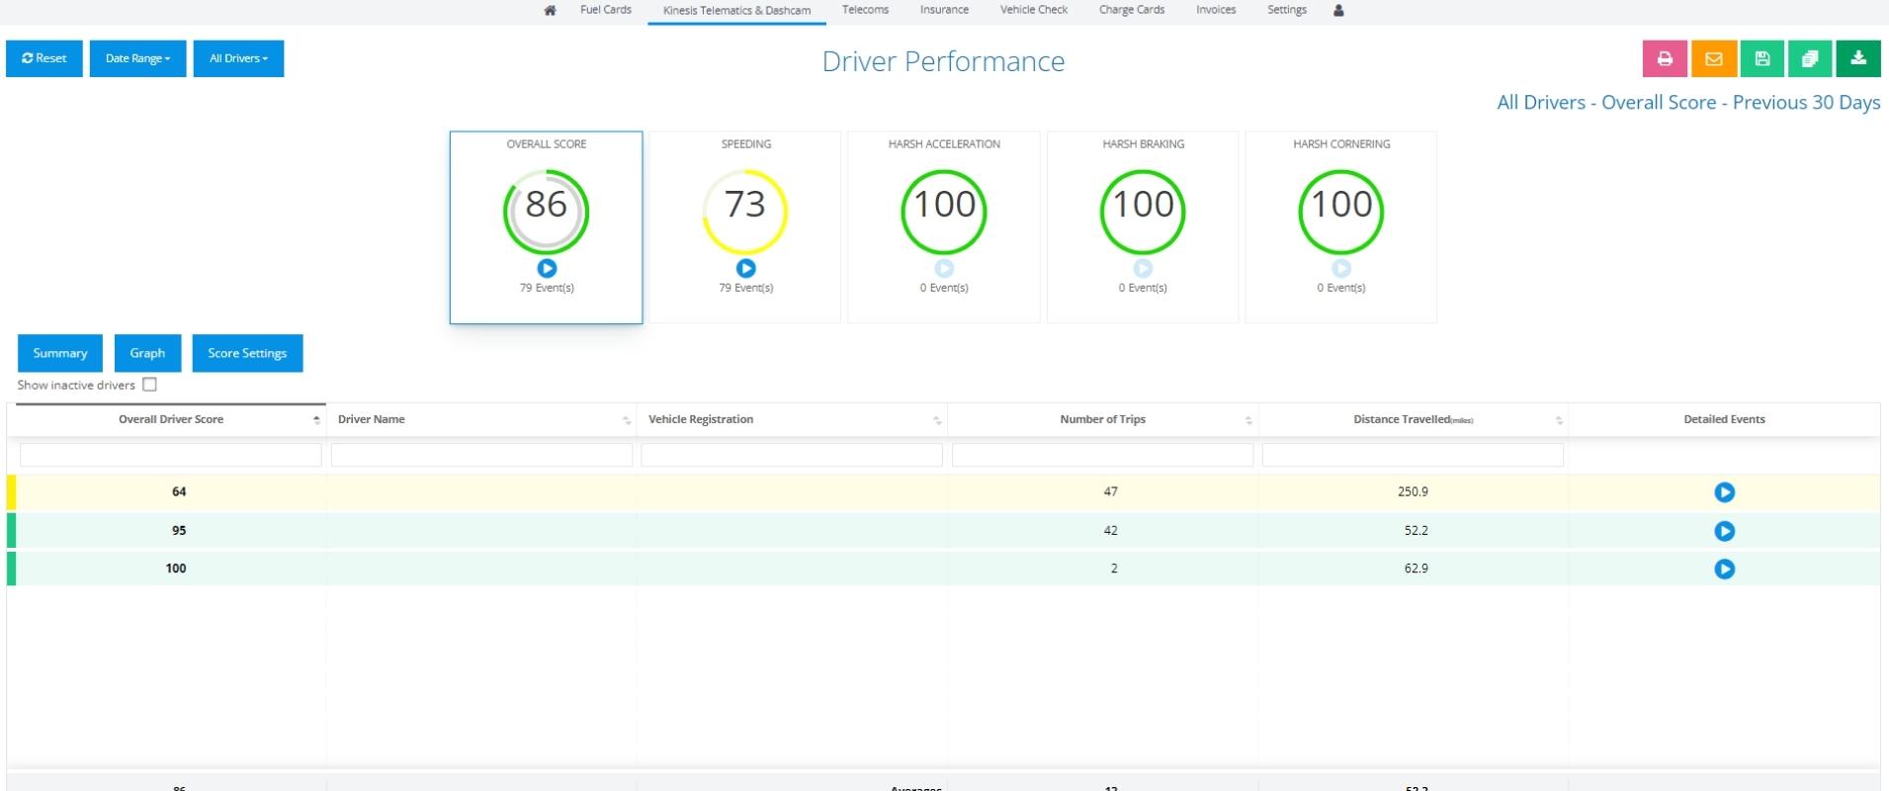Click 'Detailed Events' column header

pos(1724,419)
